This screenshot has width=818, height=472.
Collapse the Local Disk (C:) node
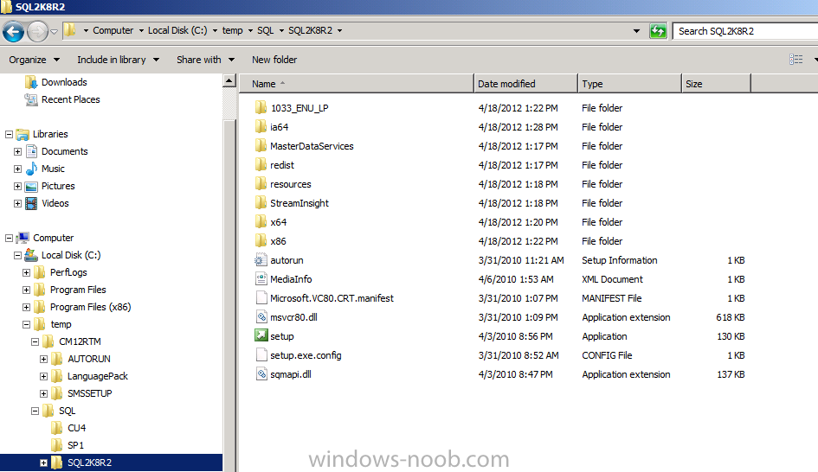[x=17, y=255]
